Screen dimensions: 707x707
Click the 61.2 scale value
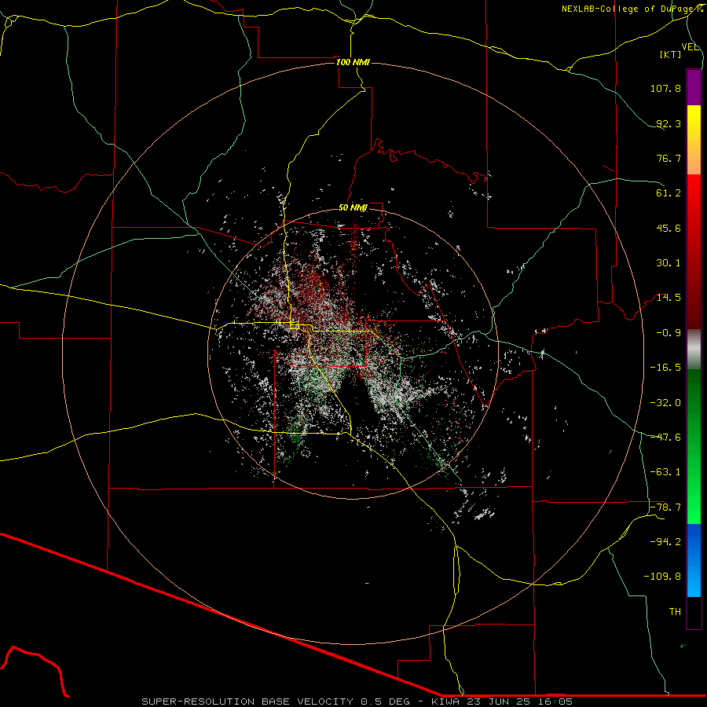[x=669, y=193]
